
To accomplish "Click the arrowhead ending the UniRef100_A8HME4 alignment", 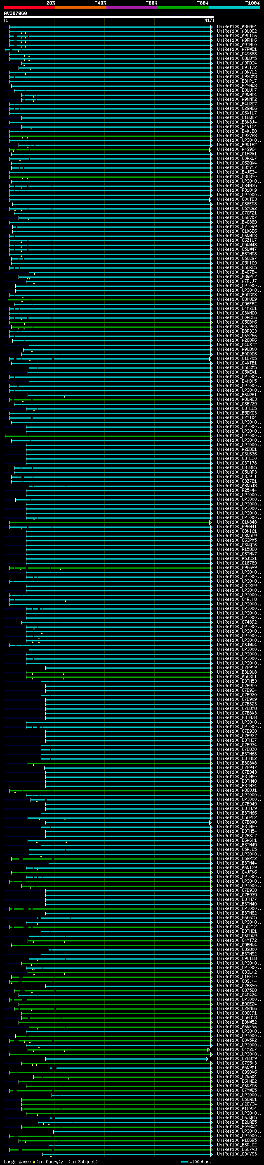I will pyautogui.click(x=212, y=27).
